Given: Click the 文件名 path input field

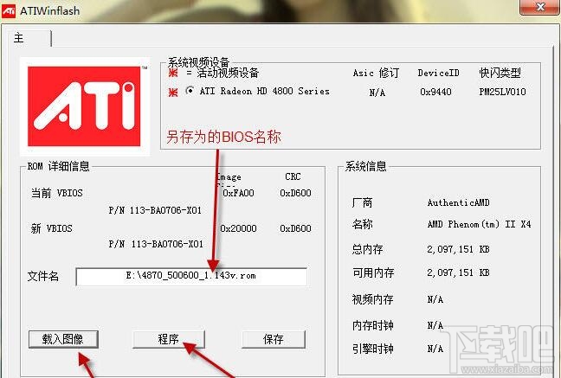Looking at the screenshot, I should click(x=191, y=276).
